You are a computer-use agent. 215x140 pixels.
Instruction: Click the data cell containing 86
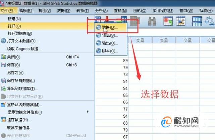(112, 102)
